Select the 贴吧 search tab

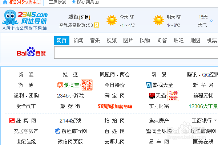click(x=178, y=41)
